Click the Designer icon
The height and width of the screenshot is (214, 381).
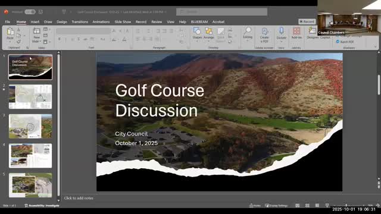tap(312, 33)
